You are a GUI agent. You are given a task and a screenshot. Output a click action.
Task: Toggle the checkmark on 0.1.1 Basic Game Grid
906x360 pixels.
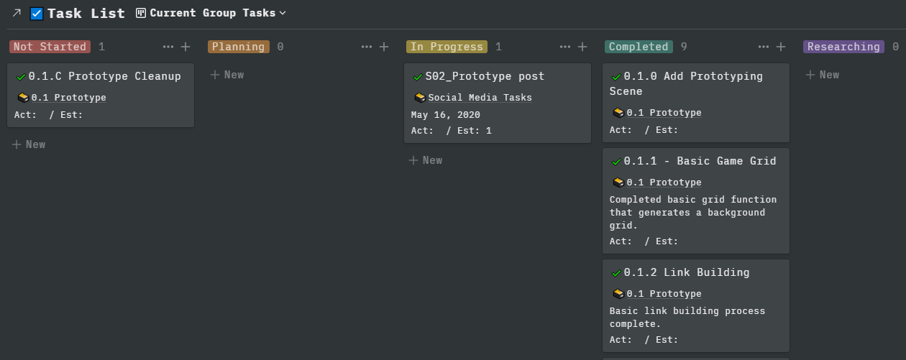(x=616, y=162)
